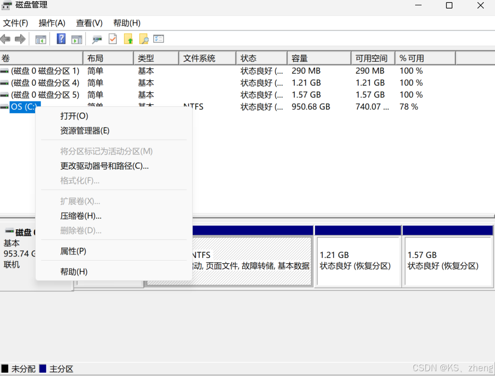Select the 1.21 GB recovery partition block

pyautogui.click(x=358, y=256)
